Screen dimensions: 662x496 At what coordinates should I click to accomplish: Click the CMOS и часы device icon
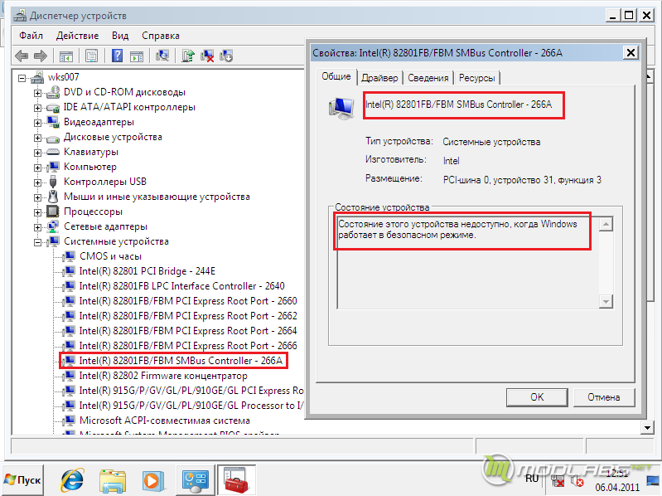[x=69, y=256]
